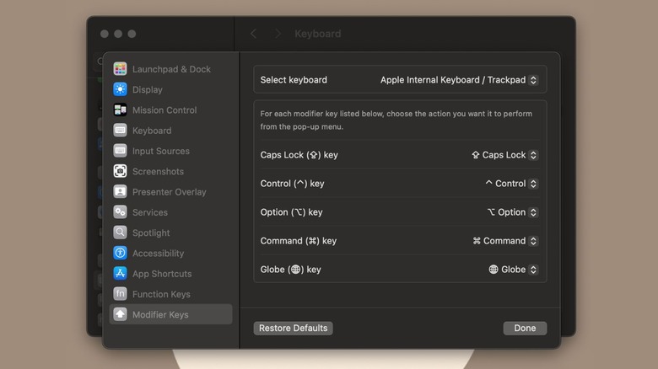
Task: Click the Spotlight magnifier icon
Action: point(120,233)
